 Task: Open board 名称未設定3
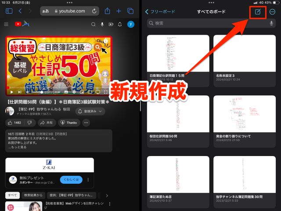pos(245,61)
